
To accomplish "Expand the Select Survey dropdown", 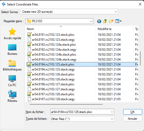I will 69,12.
